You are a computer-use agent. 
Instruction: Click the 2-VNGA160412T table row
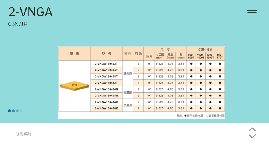tap(106, 83)
